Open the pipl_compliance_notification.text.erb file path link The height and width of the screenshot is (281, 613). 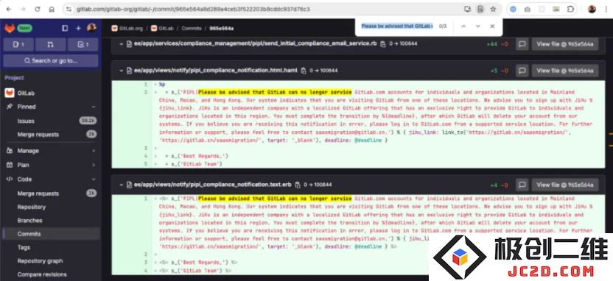[x=213, y=185]
